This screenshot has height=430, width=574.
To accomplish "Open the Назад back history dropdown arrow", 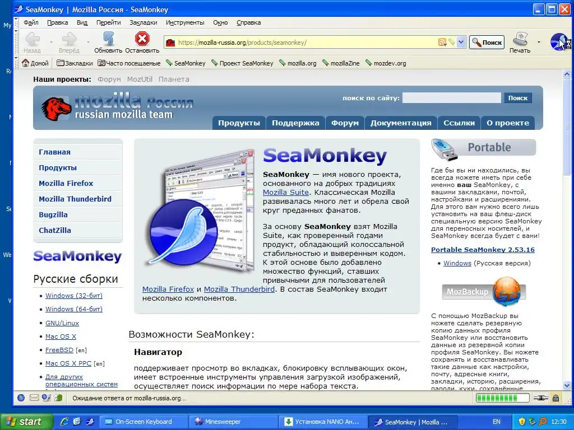I will (51, 43).
